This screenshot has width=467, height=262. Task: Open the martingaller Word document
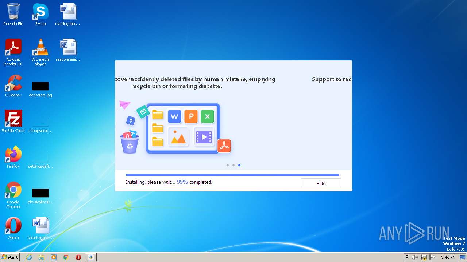[67, 15]
